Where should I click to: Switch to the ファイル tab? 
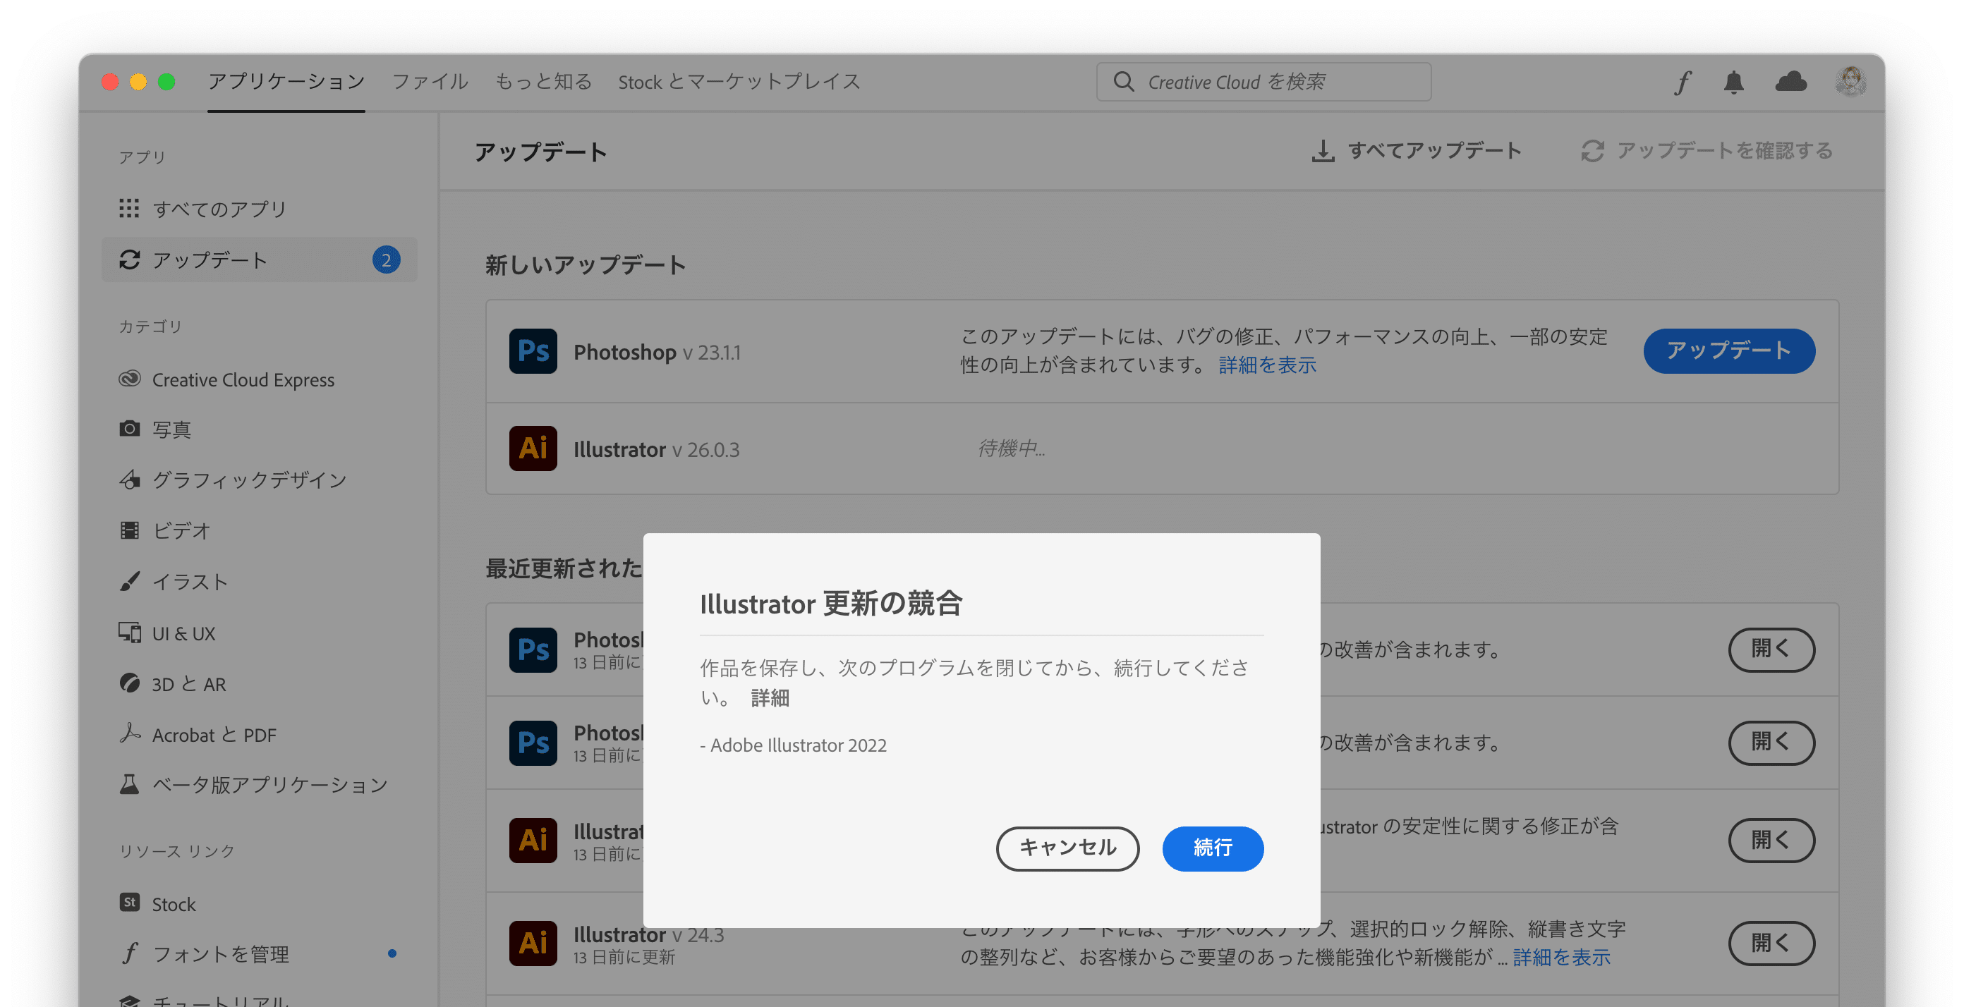[430, 81]
